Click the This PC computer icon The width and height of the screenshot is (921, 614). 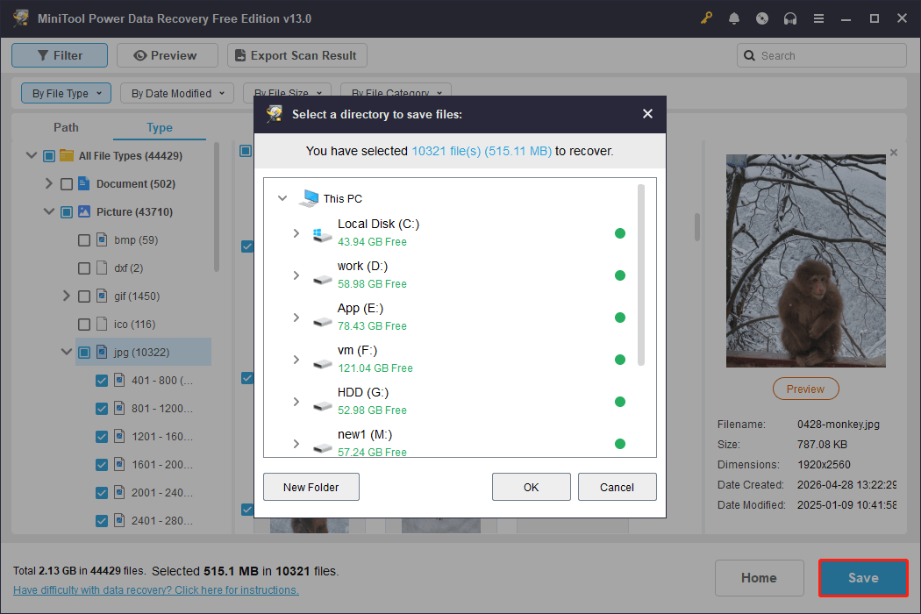[309, 198]
